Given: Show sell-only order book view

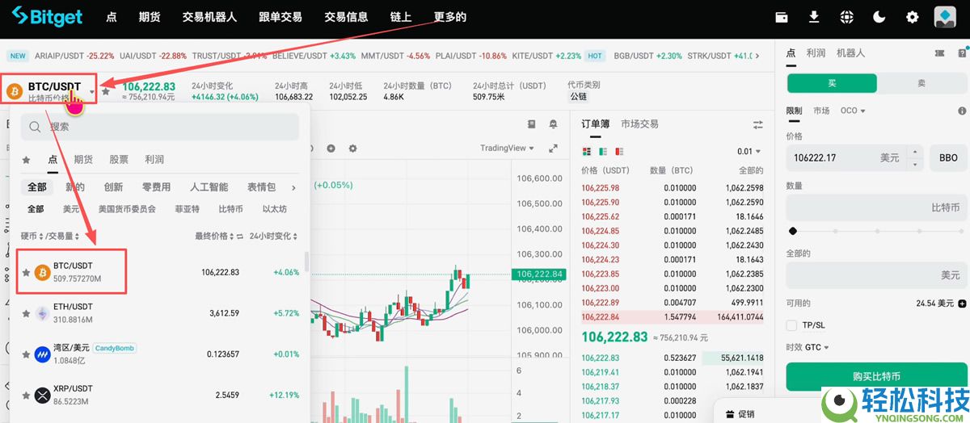Looking at the screenshot, I should tap(619, 152).
